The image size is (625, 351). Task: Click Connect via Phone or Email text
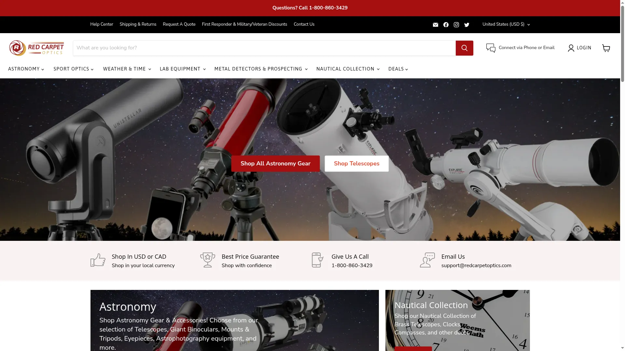526,48
